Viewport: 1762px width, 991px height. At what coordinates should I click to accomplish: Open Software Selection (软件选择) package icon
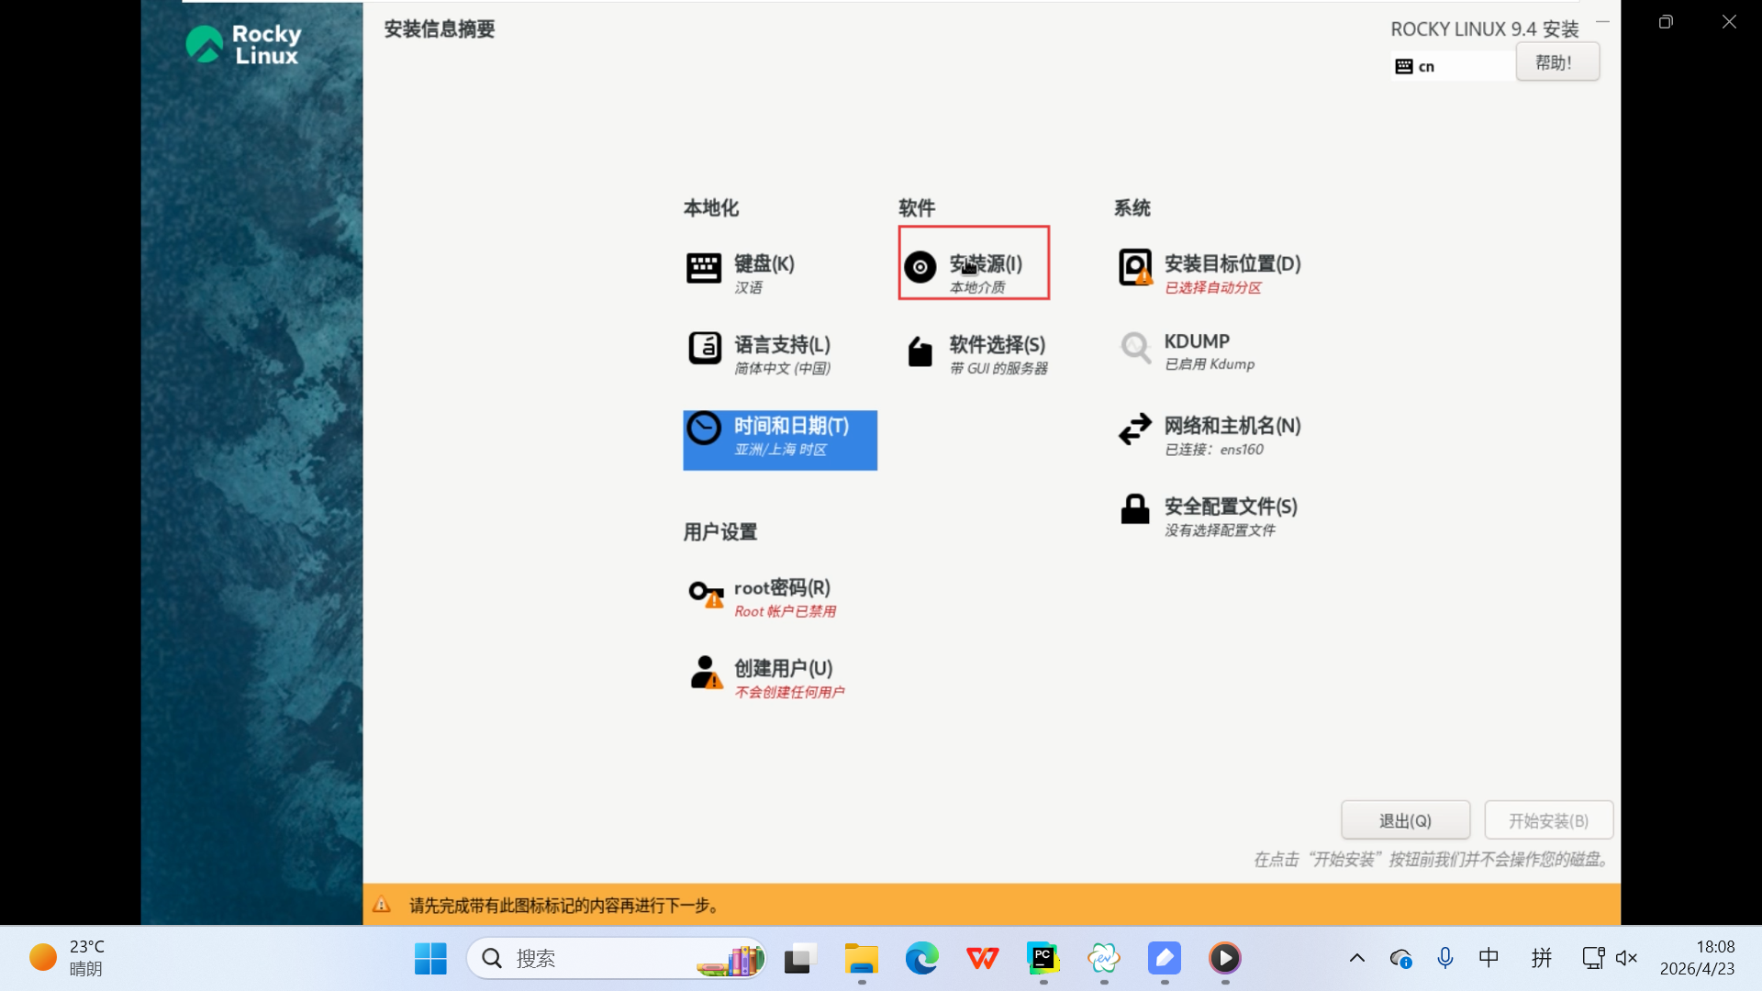[x=920, y=351]
